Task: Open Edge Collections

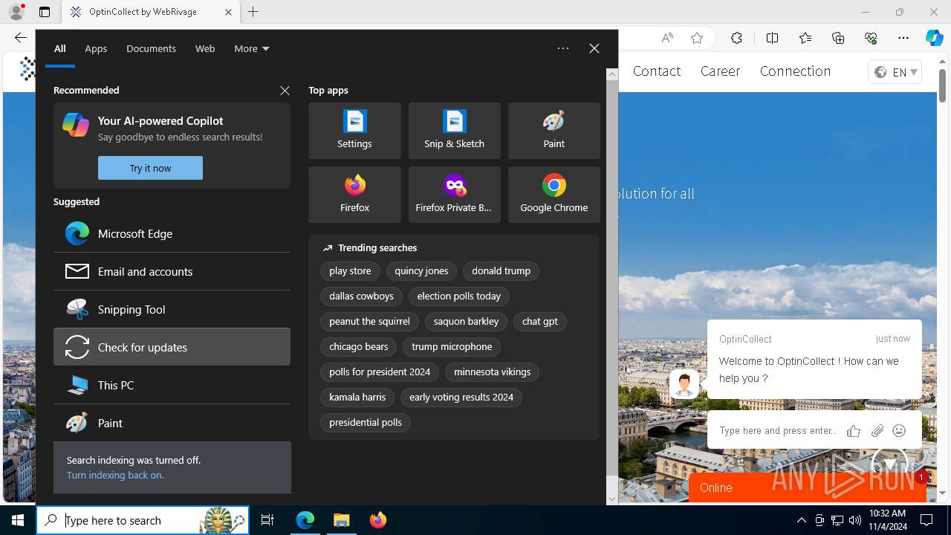Action: [x=838, y=38]
